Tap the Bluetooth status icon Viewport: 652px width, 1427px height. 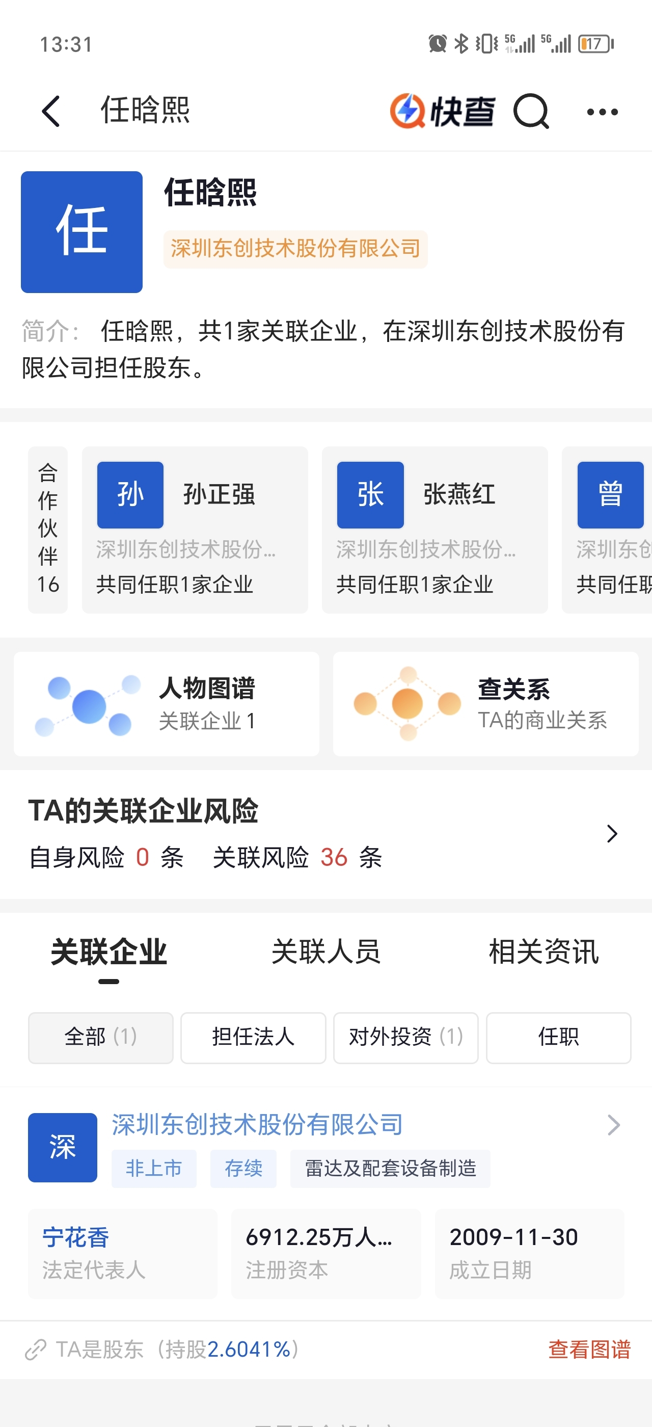[x=461, y=44]
